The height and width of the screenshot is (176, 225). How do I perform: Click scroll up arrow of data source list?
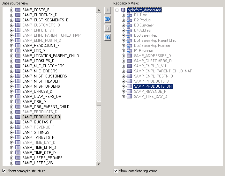click(x=99, y=10)
